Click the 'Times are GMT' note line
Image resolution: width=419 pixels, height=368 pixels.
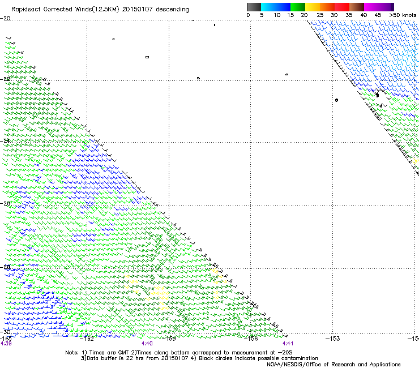pyautogui.click(x=178, y=353)
